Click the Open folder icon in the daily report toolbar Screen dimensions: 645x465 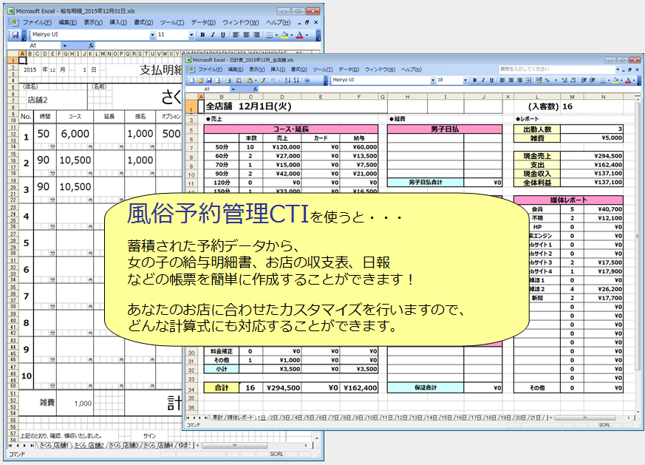point(199,80)
